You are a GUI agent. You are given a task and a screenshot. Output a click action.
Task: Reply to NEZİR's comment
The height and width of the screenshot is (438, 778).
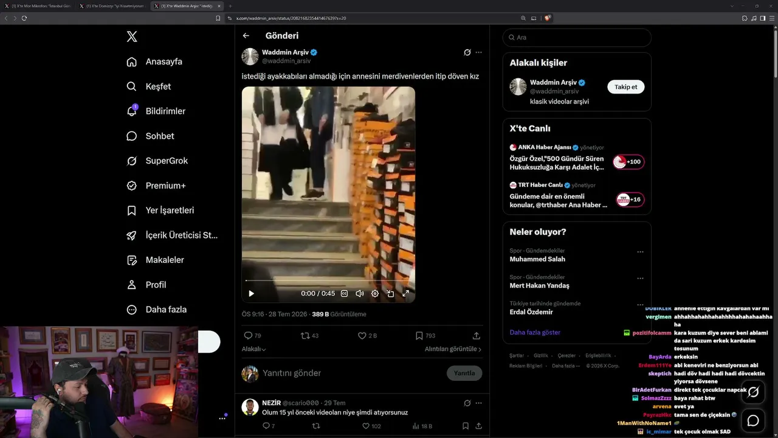point(266,426)
